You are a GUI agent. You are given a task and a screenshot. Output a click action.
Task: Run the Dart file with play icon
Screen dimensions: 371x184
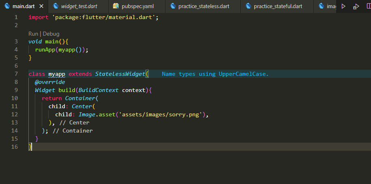[x=343, y=6]
